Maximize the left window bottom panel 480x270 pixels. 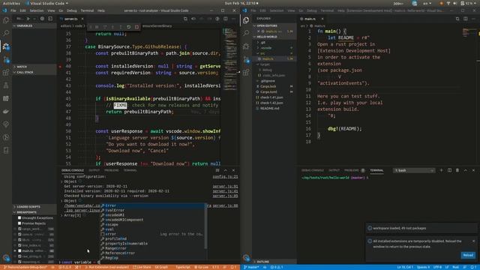coord(225,170)
